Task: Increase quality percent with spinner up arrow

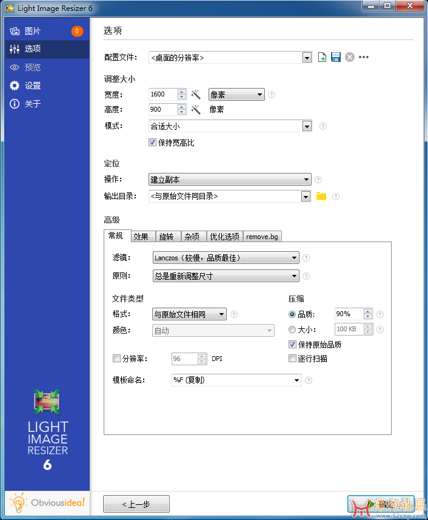Action: (368, 311)
